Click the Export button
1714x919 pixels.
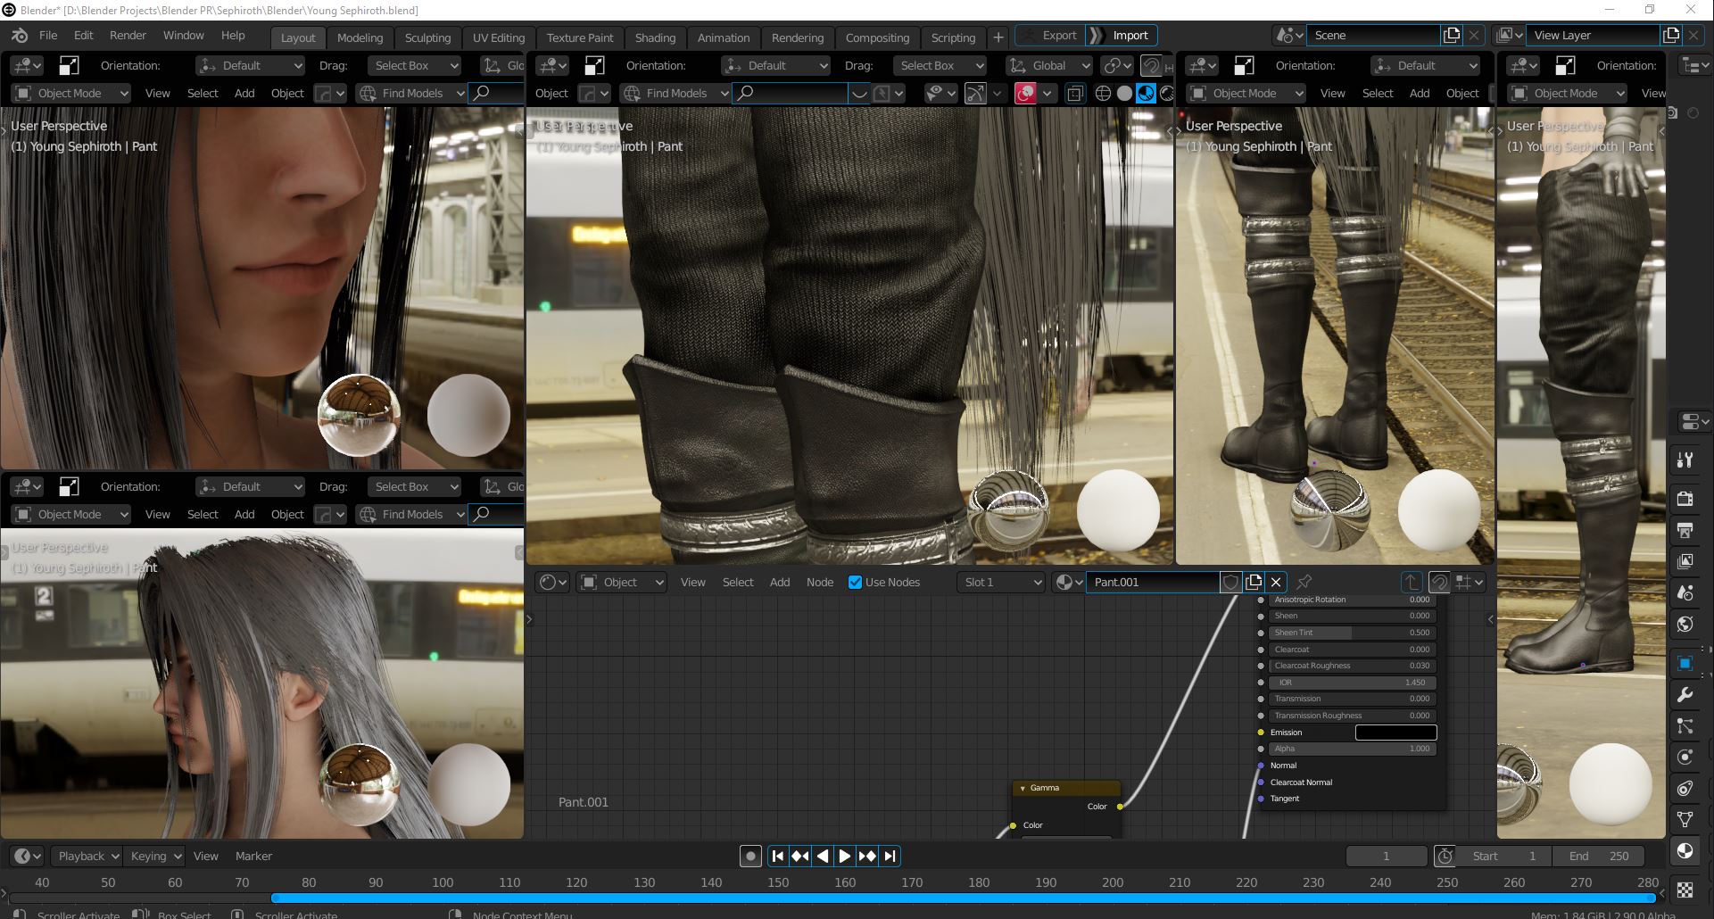tap(1050, 35)
